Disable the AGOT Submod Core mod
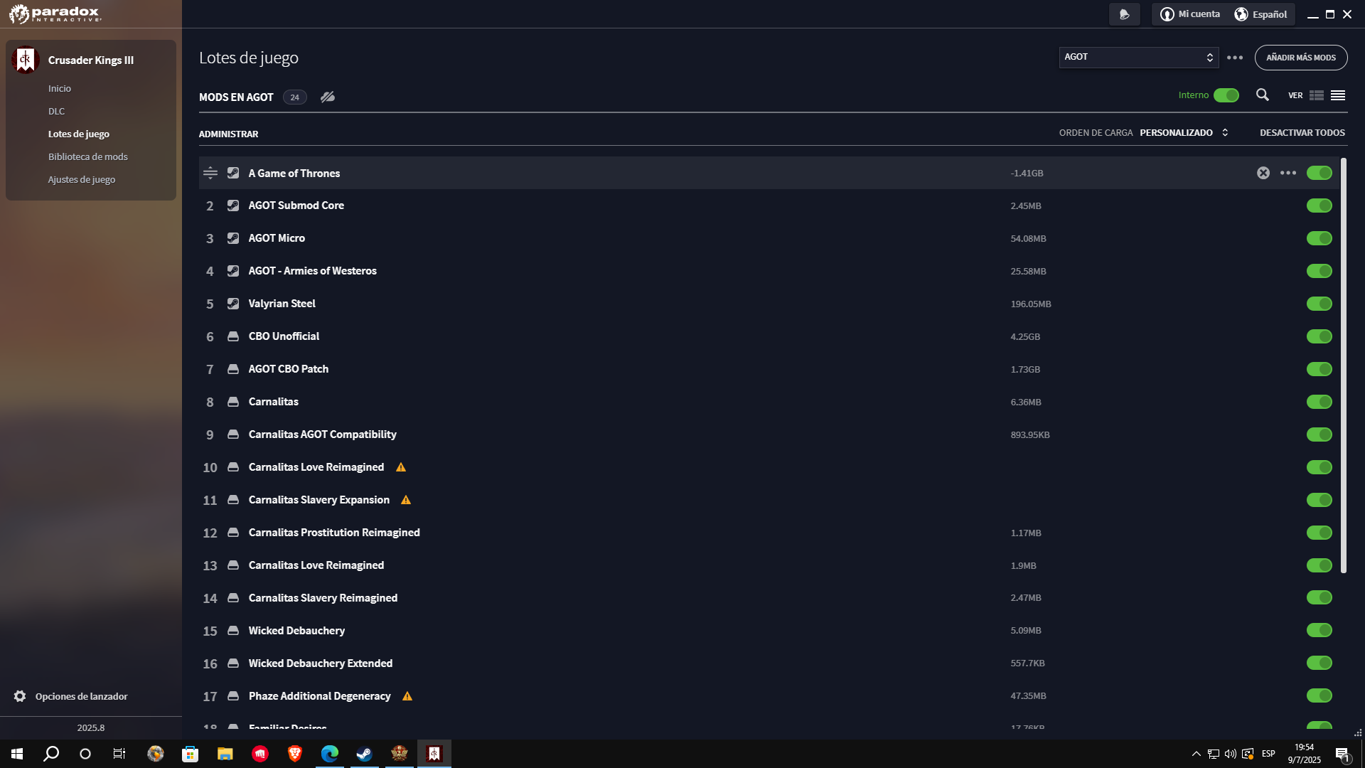 point(1319,206)
